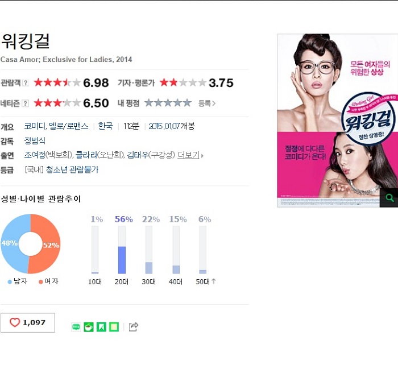
Task: Expand the cast list with 더보기
Action: tap(190, 155)
